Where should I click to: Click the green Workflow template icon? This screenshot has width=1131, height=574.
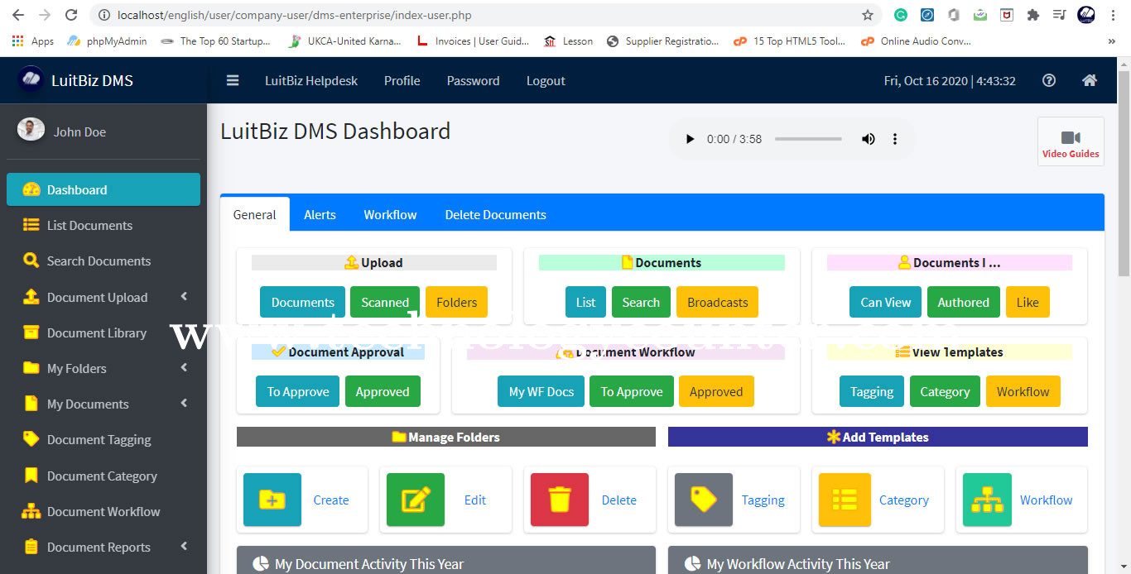(987, 500)
